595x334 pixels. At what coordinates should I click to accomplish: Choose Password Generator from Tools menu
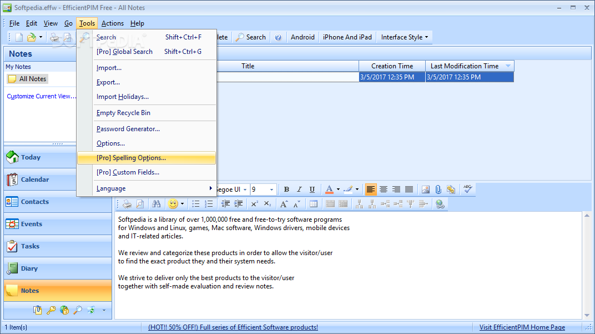coord(147,129)
